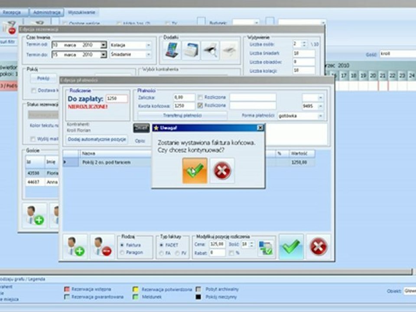416x312 pixels.
Task: Click Liczba śniadań field
Action: pyautogui.click(x=304, y=53)
